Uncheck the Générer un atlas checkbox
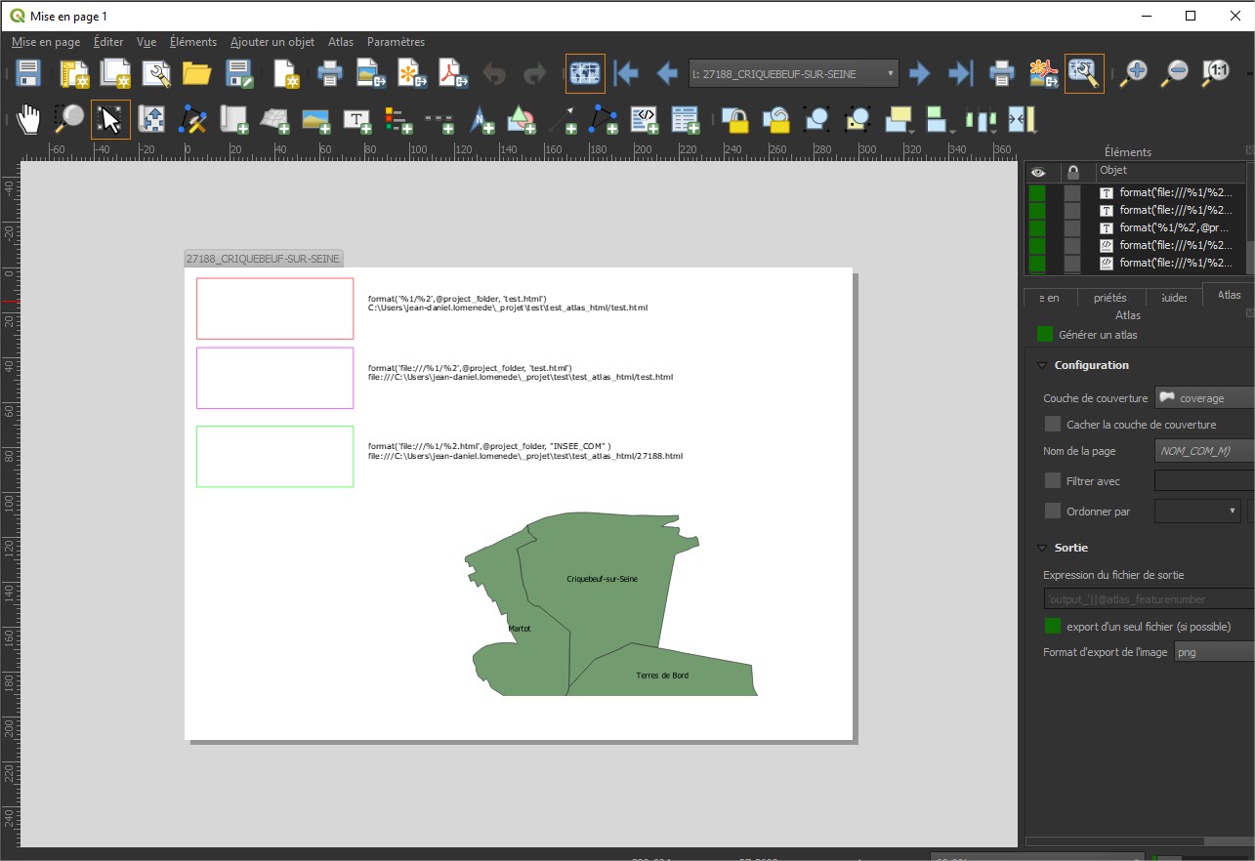The image size is (1255, 861). pos(1045,335)
